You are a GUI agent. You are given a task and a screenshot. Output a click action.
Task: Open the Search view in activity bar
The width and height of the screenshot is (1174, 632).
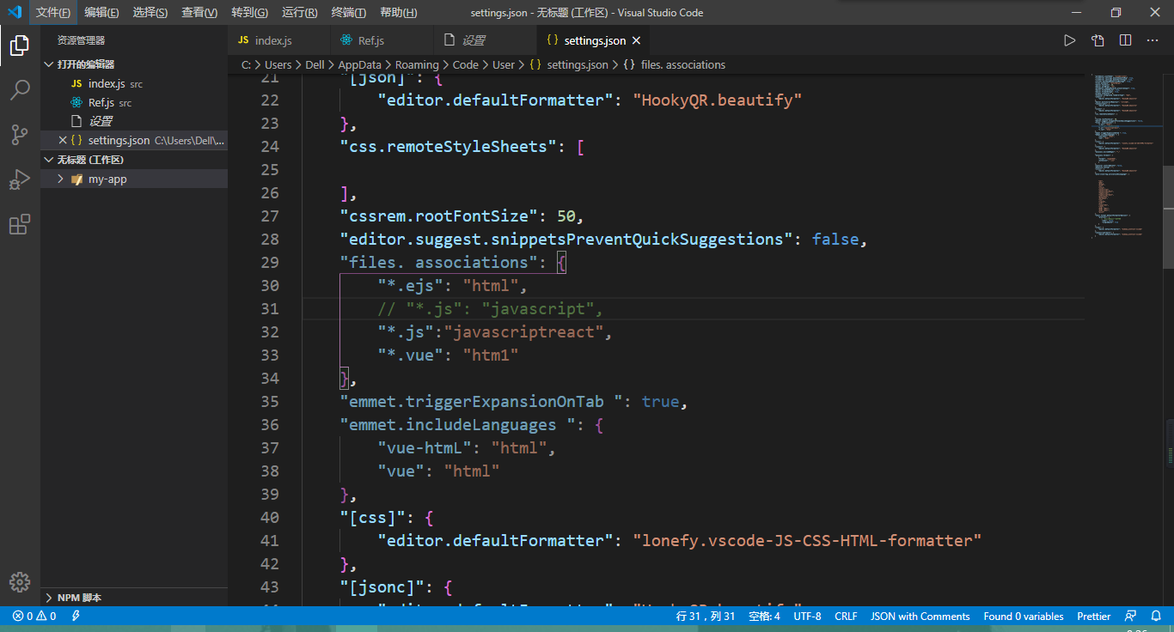click(20, 90)
